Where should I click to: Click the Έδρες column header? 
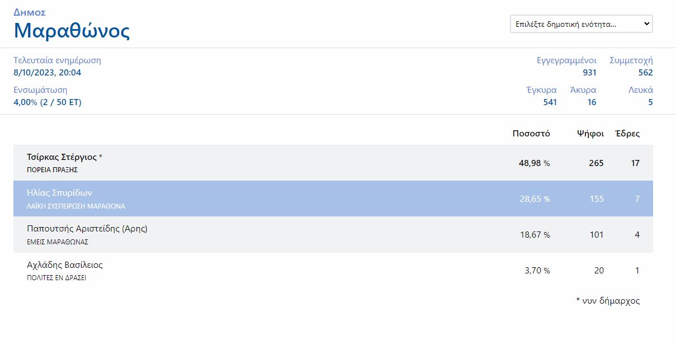[627, 134]
